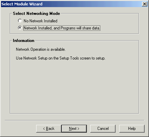149x137 pixels.
Task: Return to previous page with Back
Action: (49, 129)
